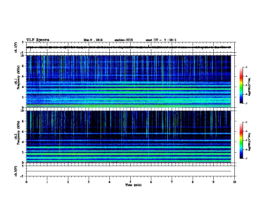Viewport: 264px width, 204px height.
Task: Click the ch.2 spectrogram color scale bar
Action: [x=241, y=140]
